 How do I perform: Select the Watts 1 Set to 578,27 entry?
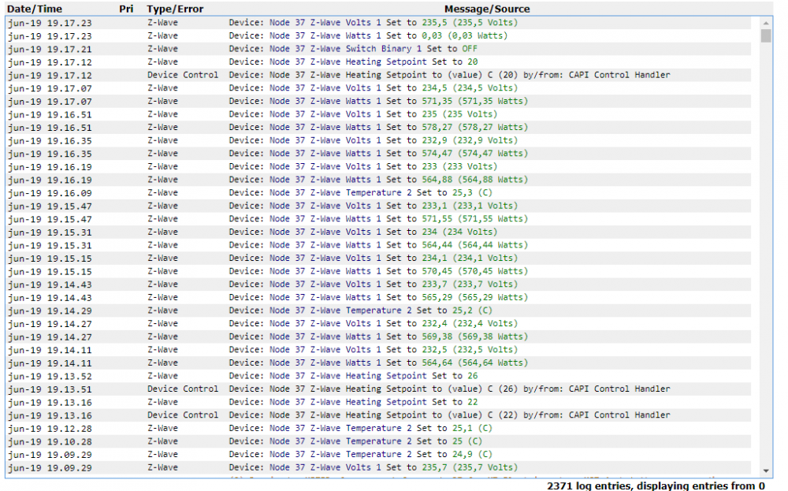tap(378, 128)
